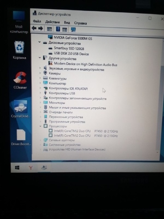Open the Вид menu
The width and height of the screenshot is (164, 219).
[67, 22]
